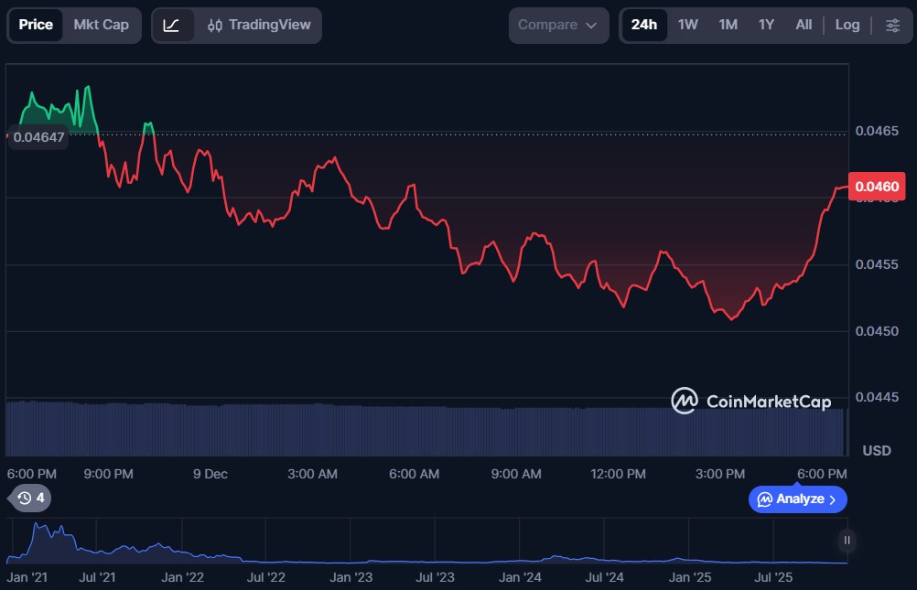This screenshot has height=590, width=917.
Task: Switch to the Price tab
Action: 36,25
